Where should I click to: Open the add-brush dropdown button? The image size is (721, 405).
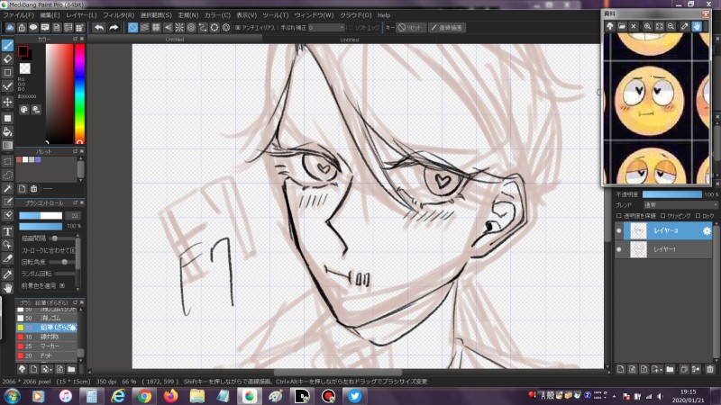[46, 369]
